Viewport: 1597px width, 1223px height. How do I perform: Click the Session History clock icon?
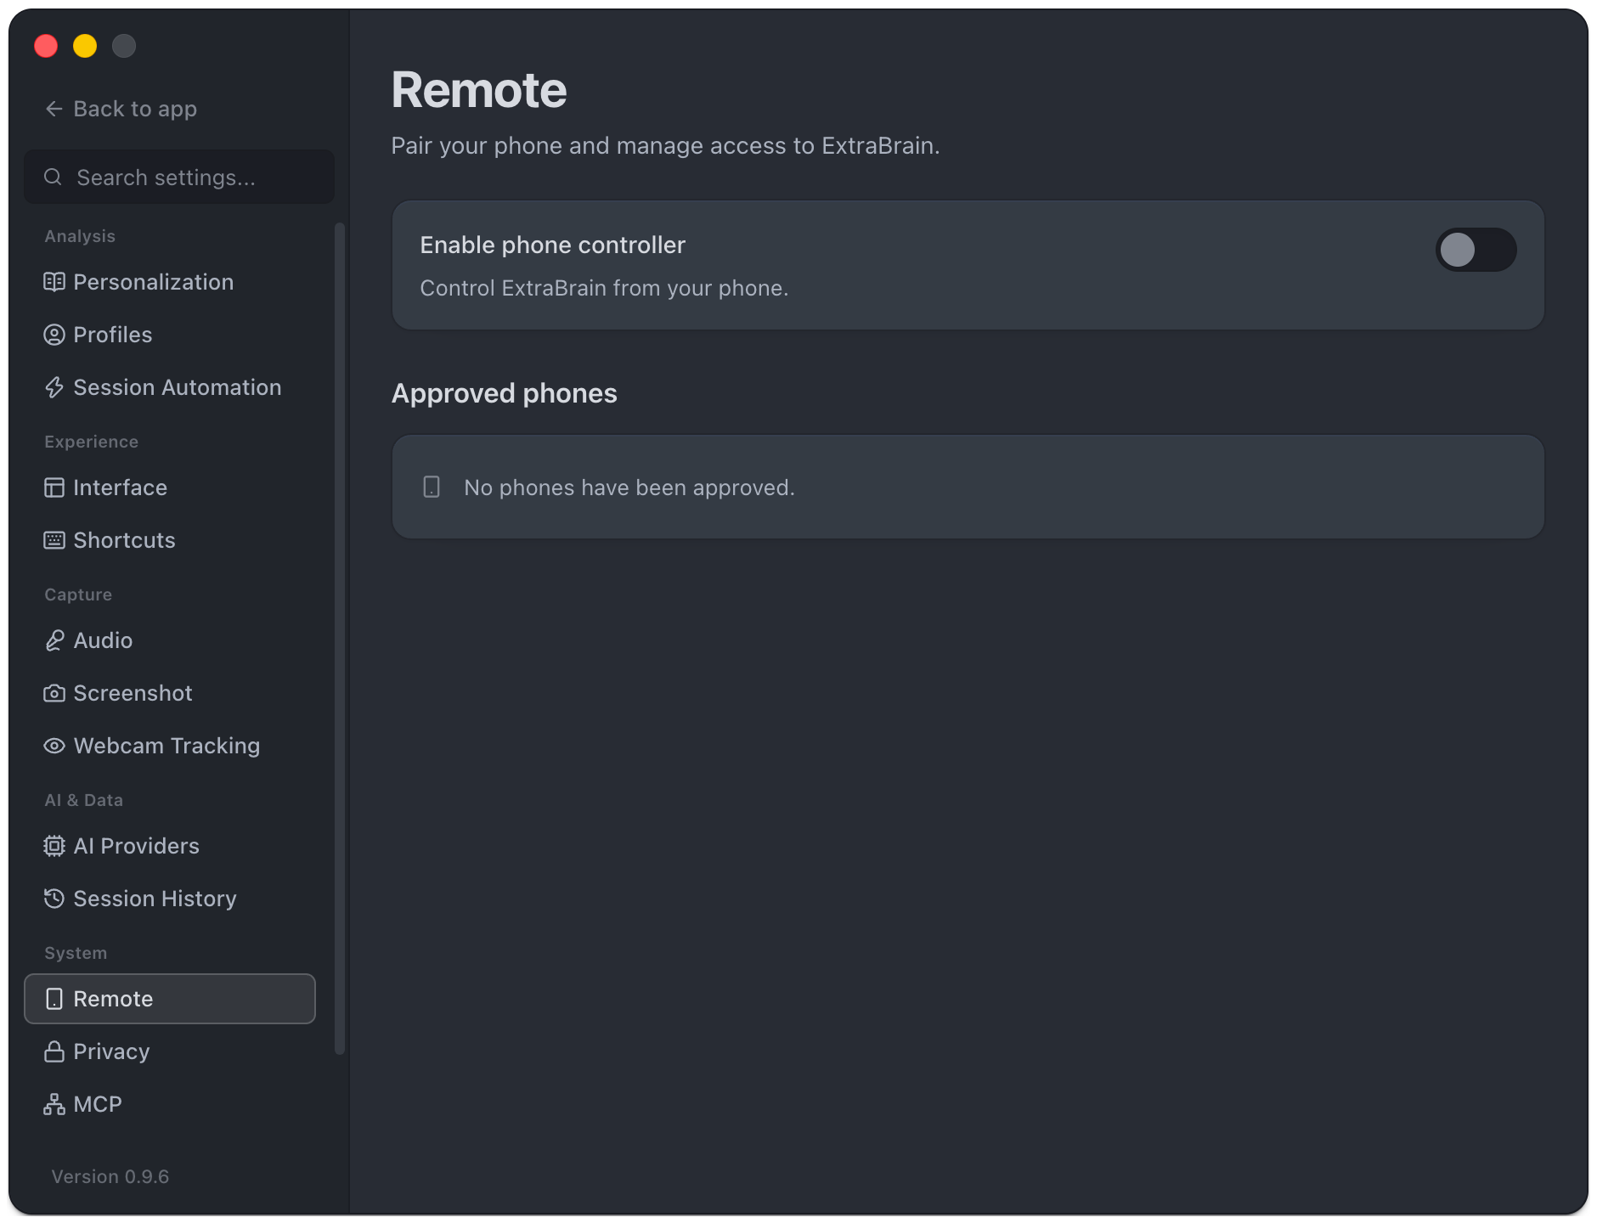(54, 899)
